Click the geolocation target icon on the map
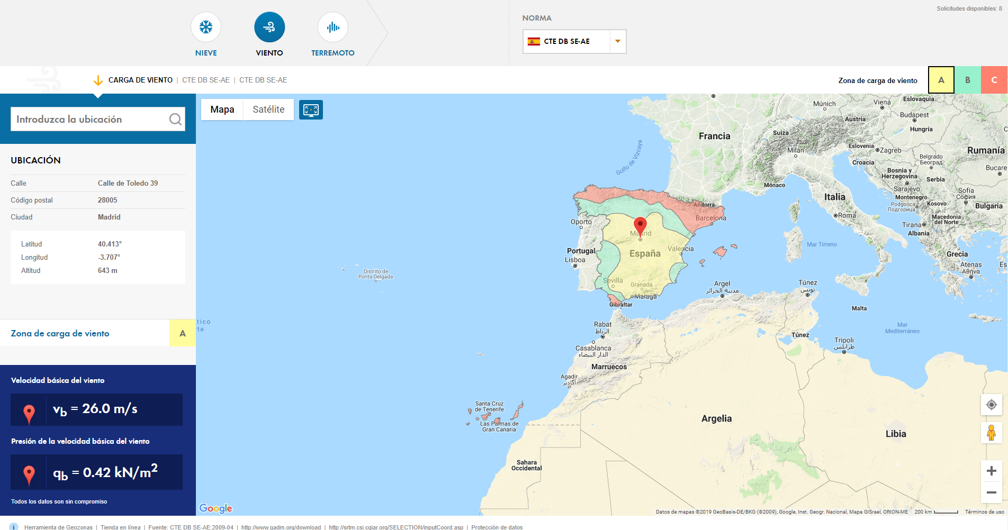Screen dimensions: 1008x530 [992, 405]
